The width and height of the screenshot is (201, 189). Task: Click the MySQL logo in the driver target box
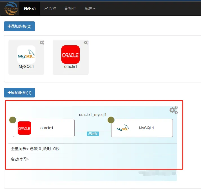coord(123,128)
